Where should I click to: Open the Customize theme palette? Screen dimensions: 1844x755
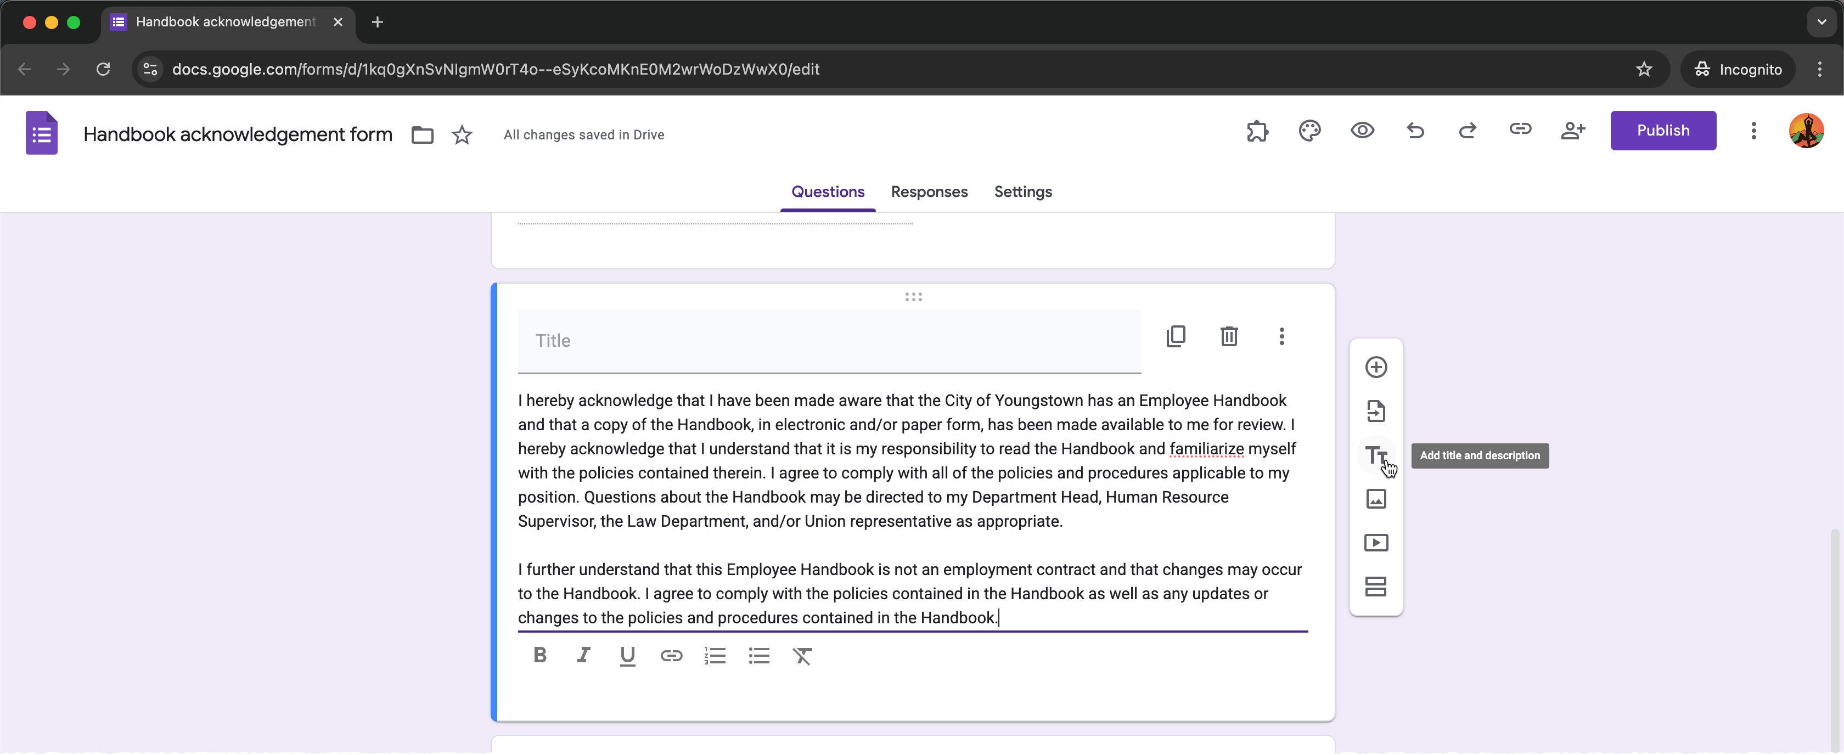click(x=1309, y=131)
